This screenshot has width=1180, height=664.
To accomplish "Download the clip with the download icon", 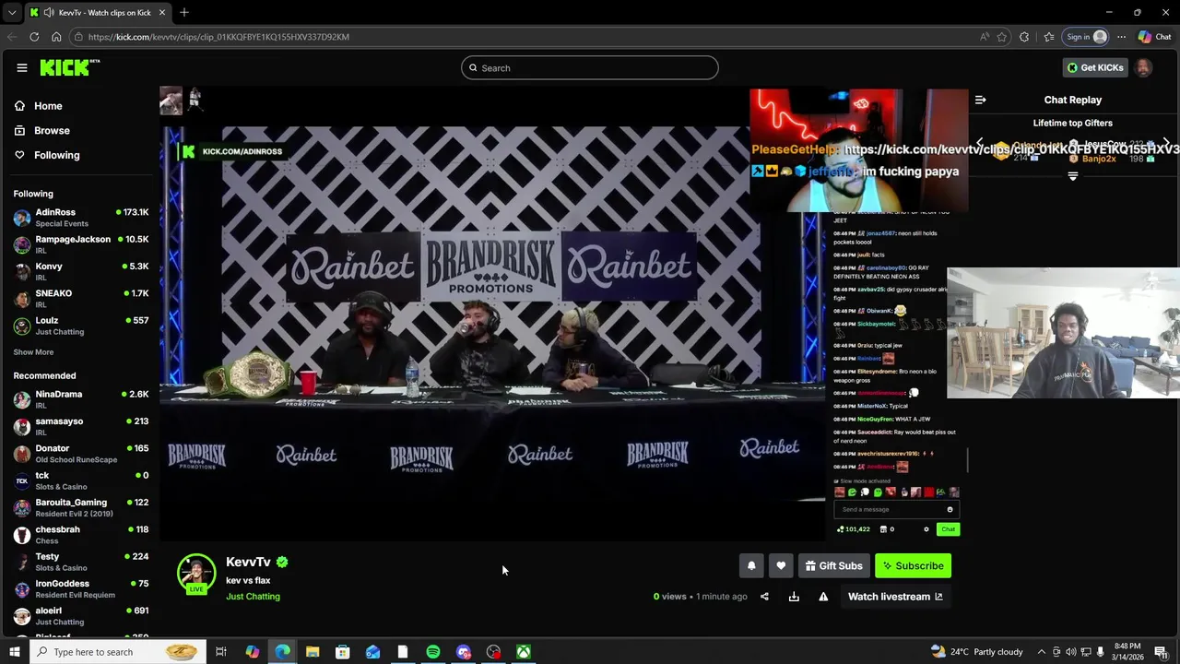I will click(x=794, y=597).
